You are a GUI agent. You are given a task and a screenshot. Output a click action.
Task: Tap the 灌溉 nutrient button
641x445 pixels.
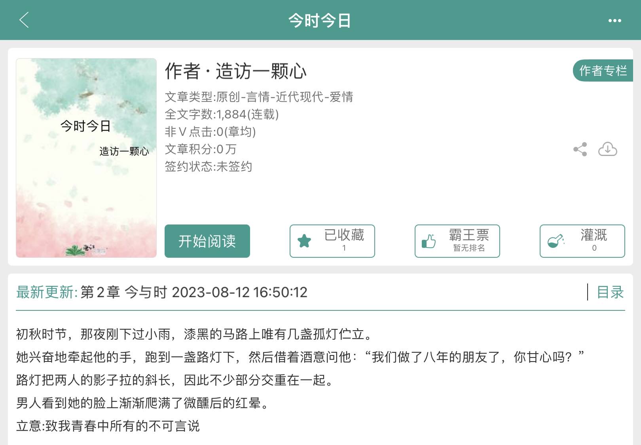[582, 241]
